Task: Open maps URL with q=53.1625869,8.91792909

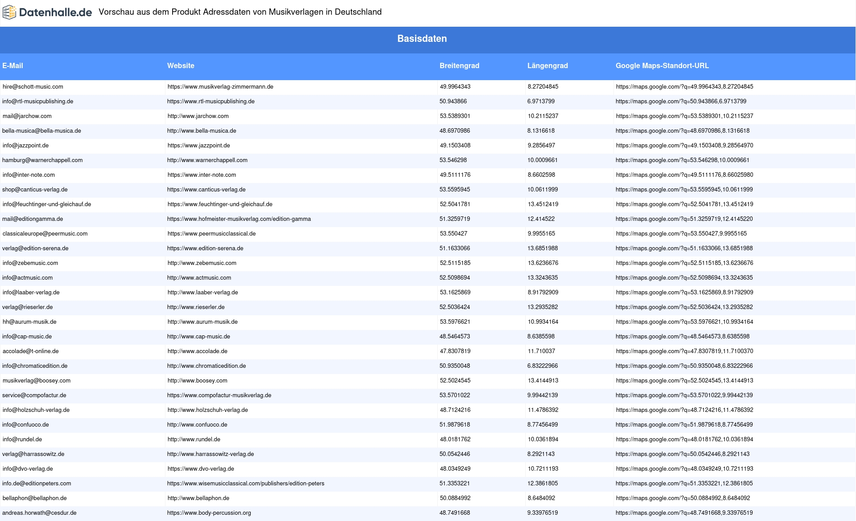Action: (x=685, y=293)
